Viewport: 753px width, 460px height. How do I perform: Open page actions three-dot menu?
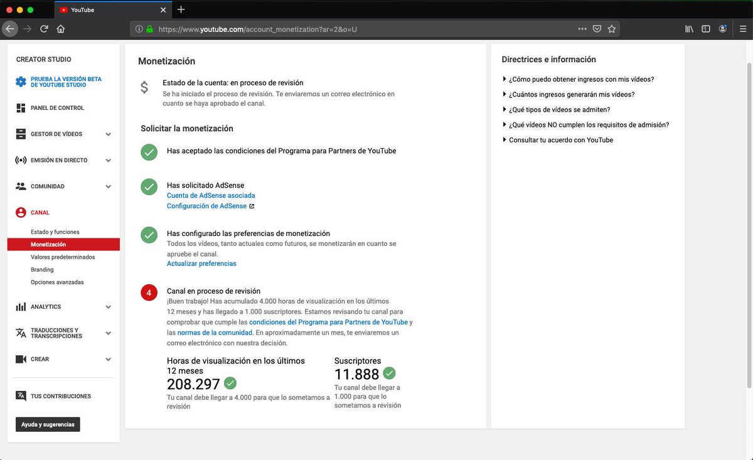pos(582,29)
